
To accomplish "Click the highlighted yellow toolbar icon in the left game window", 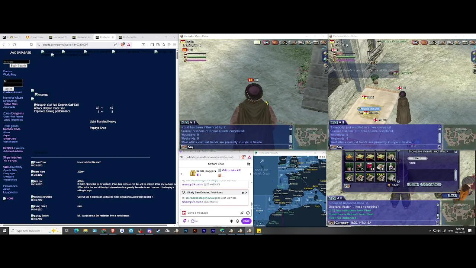I will pos(257,42).
